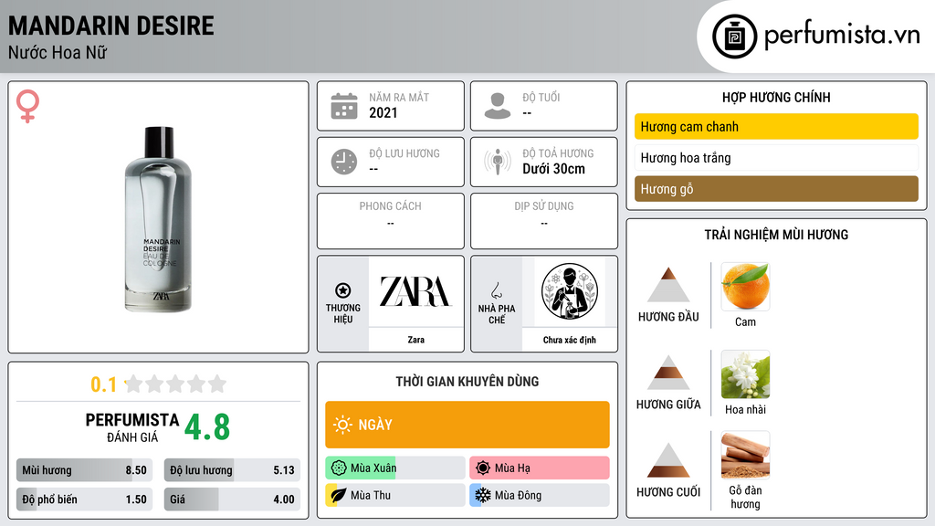Click the Mandarin Desire bottle image
Viewport: 935px width, 526px height.
pos(158,219)
